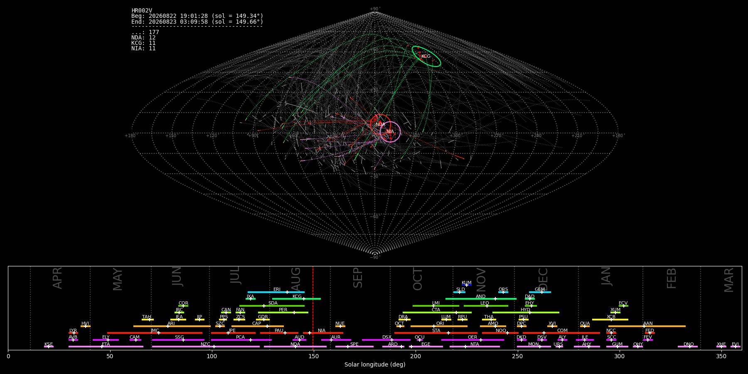The height and width of the screenshot is (374, 748).
Task: Click the LYR shower marker
Action: pos(74,333)
